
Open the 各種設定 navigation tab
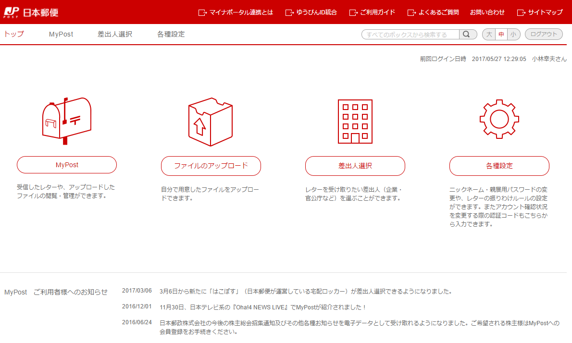171,34
